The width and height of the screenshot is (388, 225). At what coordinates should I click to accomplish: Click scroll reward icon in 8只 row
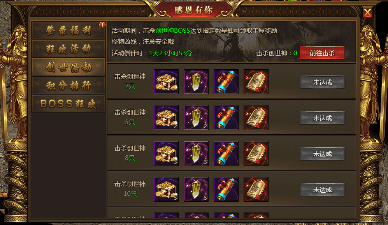[226, 153]
